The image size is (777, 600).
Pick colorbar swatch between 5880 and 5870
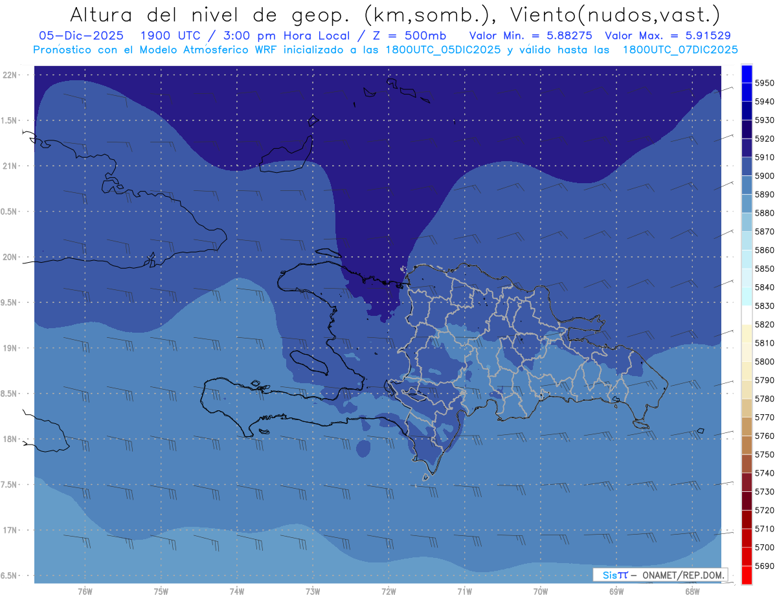[x=747, y=222]
